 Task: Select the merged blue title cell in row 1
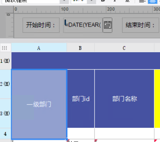[86, 61]
